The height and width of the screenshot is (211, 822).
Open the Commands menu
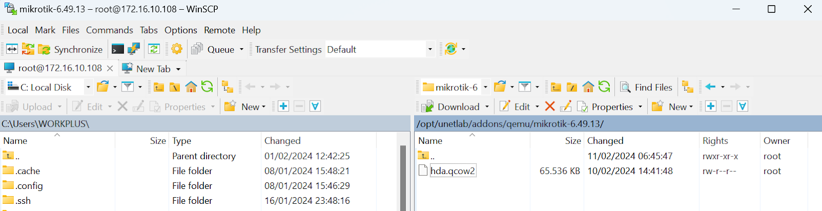pos(109,30)
